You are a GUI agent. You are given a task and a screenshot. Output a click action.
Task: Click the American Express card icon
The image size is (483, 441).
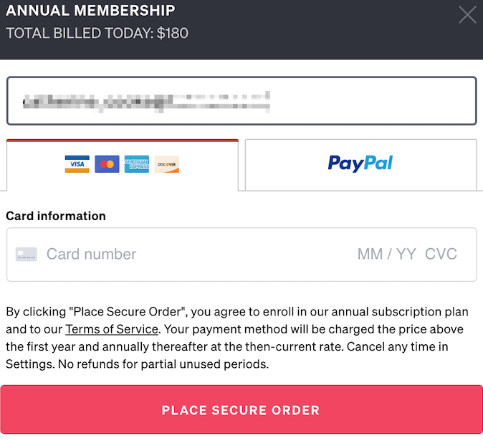[x=137, y=164]
